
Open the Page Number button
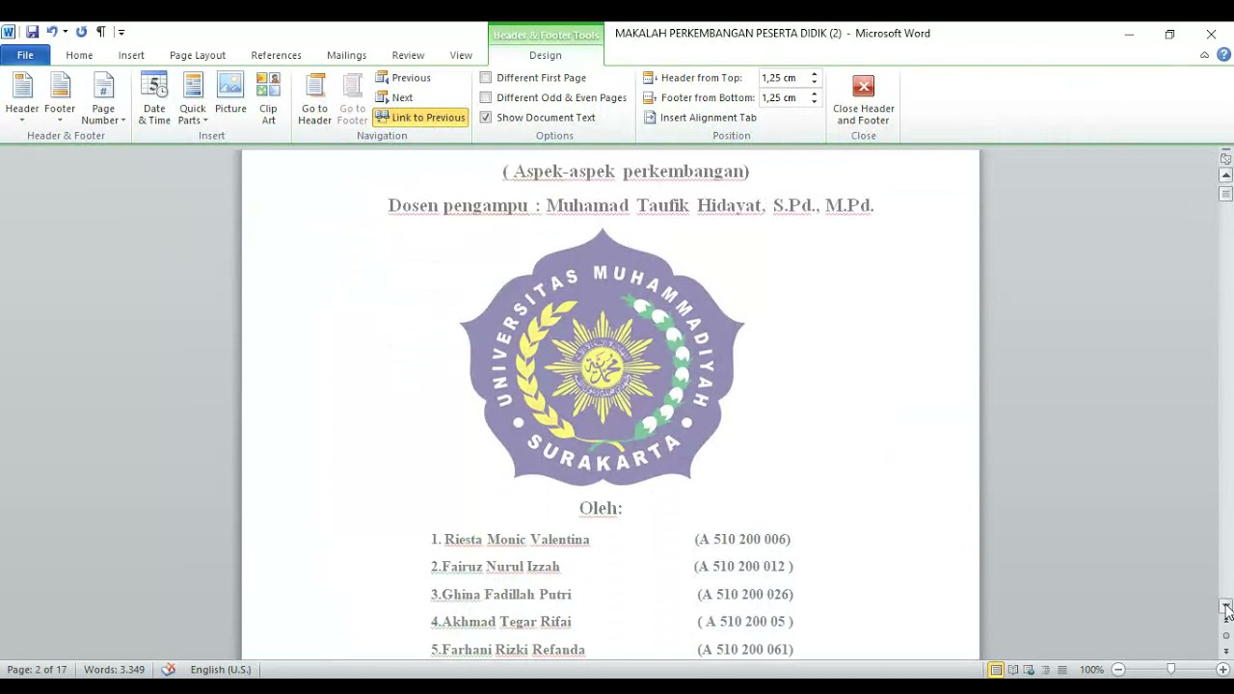pyautogui.click(x=103, y=98)
